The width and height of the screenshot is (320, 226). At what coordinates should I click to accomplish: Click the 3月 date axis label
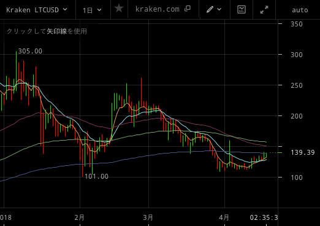pos(148,217)
